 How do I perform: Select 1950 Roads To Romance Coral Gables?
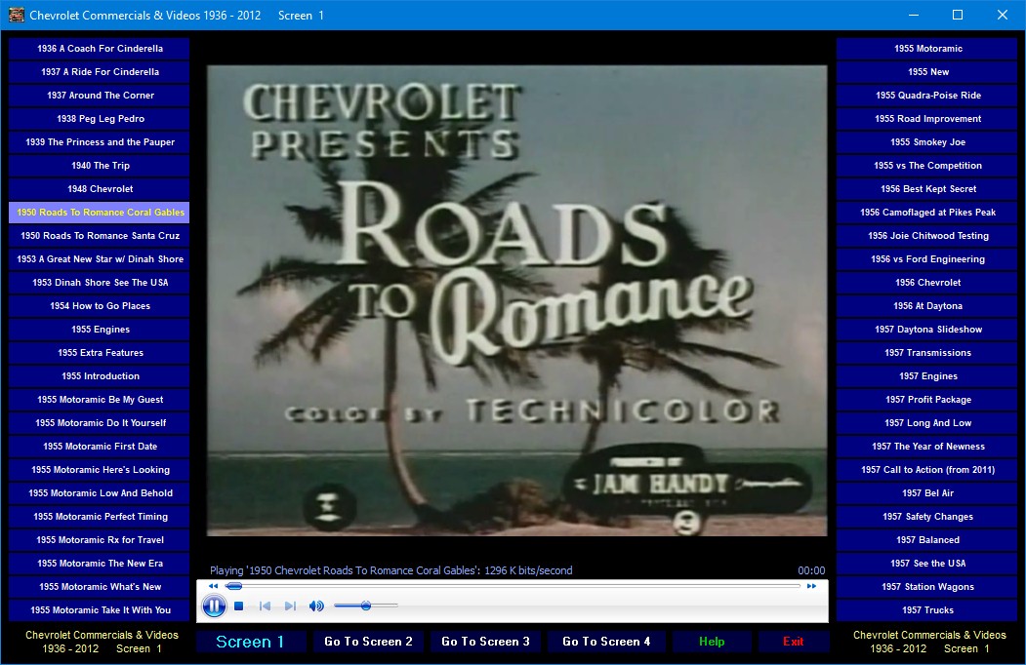[x=100, y=213]
